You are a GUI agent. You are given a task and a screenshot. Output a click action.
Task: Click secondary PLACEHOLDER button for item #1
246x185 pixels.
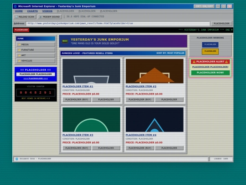coord(106,100)
